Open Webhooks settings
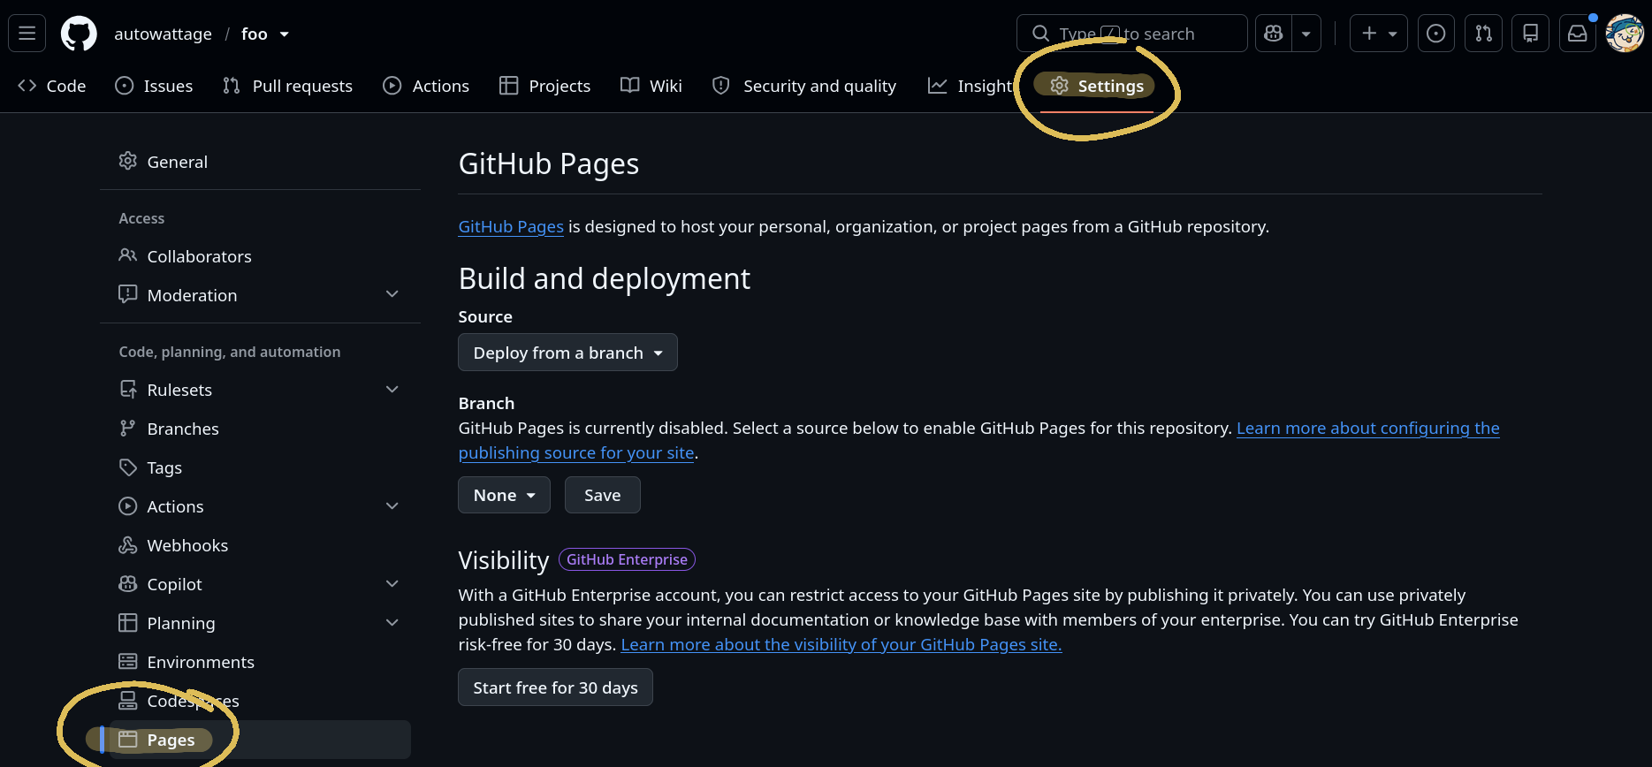 pyautogui.click(x=260, y=545)
